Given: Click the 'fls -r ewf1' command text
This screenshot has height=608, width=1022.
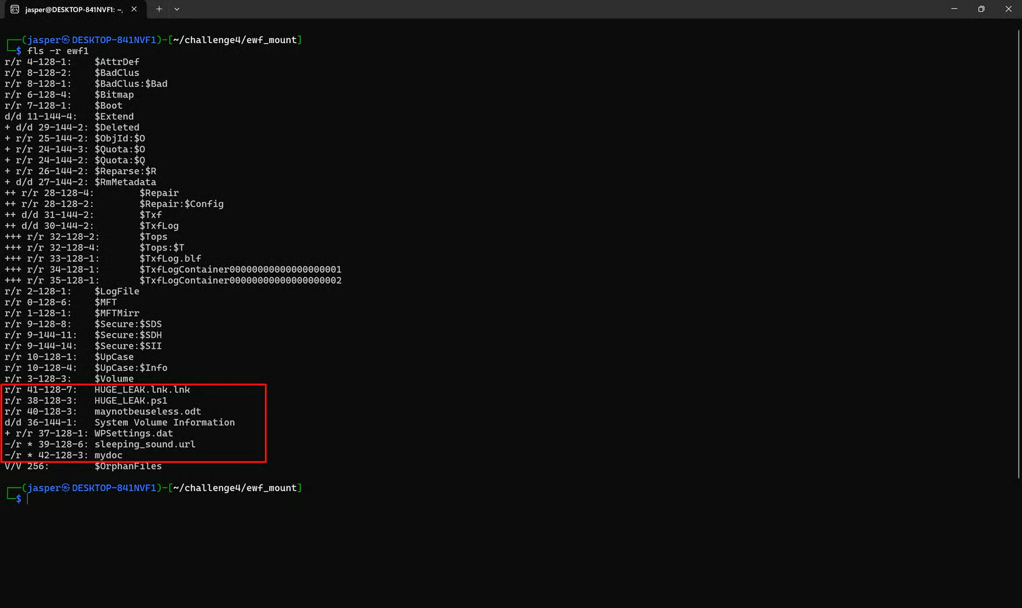Looking at the screenshot, I should click(x=58, y=51).
